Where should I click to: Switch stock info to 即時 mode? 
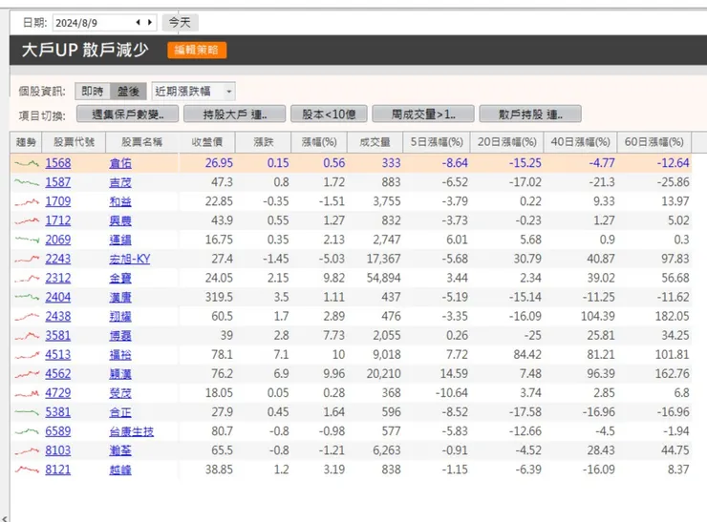tap(93, 92)
